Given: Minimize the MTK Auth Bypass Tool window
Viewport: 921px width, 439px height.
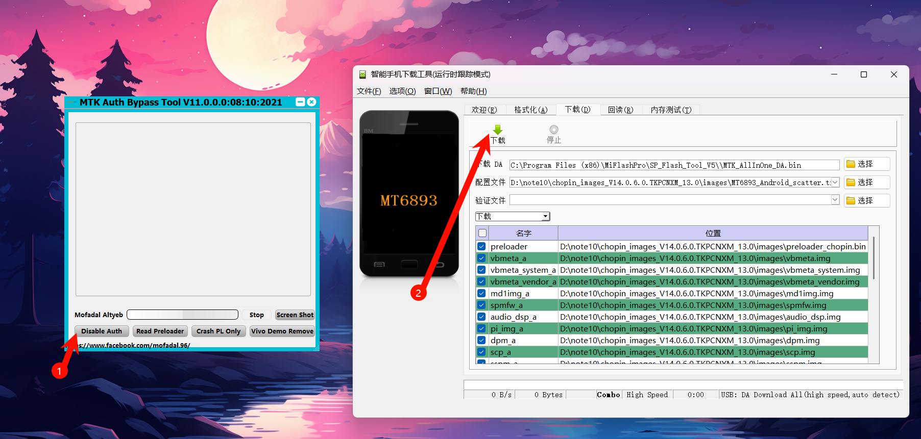Looking at the screenshot, I should click(301, 102).
